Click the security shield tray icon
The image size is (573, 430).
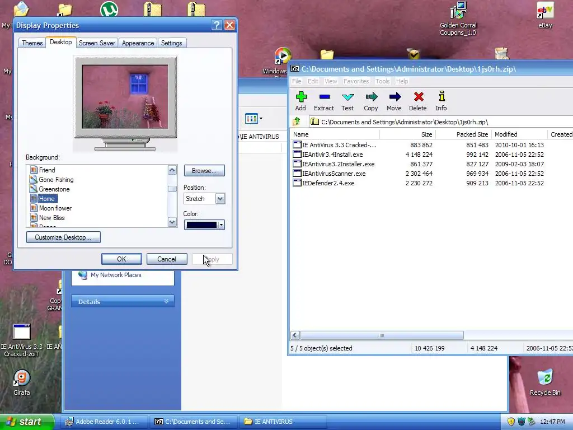pos(511,422)
